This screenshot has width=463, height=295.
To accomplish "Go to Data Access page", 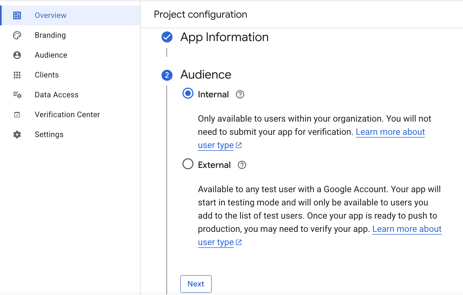I will pyautogui.click(x=56, y=95).
